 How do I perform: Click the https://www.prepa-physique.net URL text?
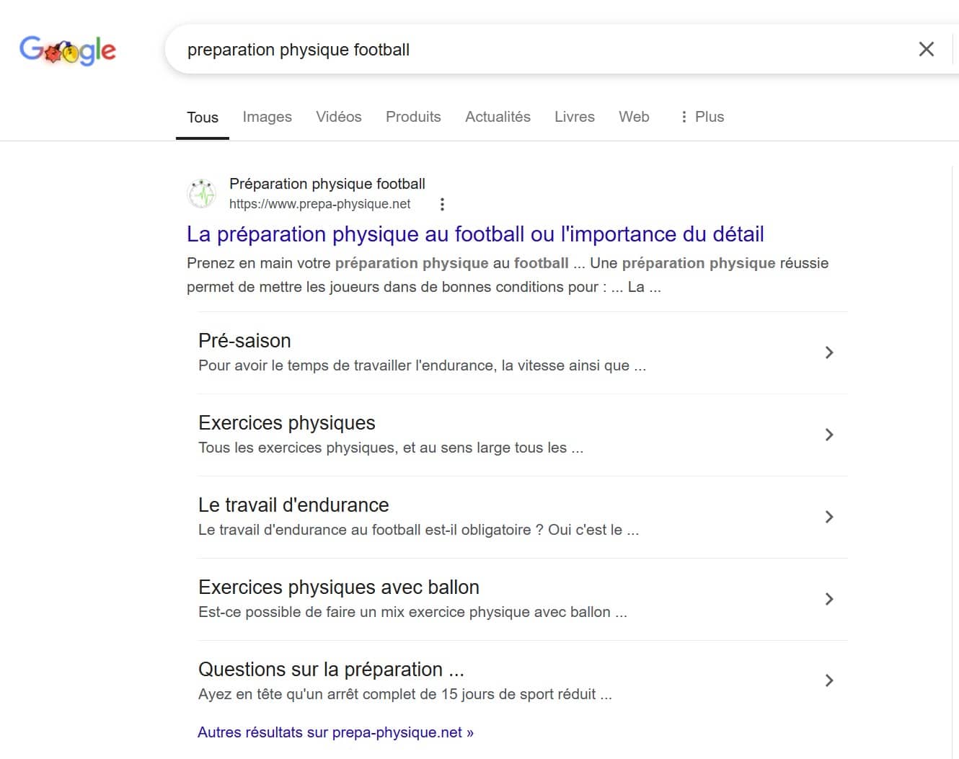coord(319,204)
